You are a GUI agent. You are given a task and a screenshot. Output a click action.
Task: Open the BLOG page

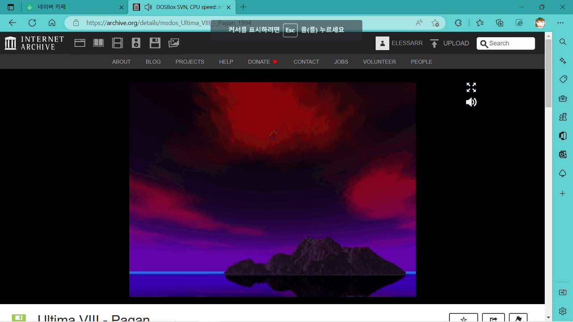click(x=153, y=62)
